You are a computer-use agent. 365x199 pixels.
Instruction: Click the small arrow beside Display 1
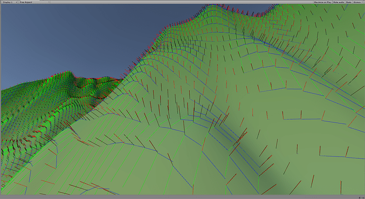16,2
